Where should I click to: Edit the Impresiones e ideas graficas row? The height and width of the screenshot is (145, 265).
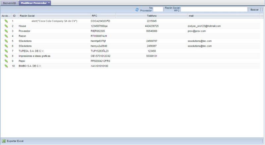[6, 56]
